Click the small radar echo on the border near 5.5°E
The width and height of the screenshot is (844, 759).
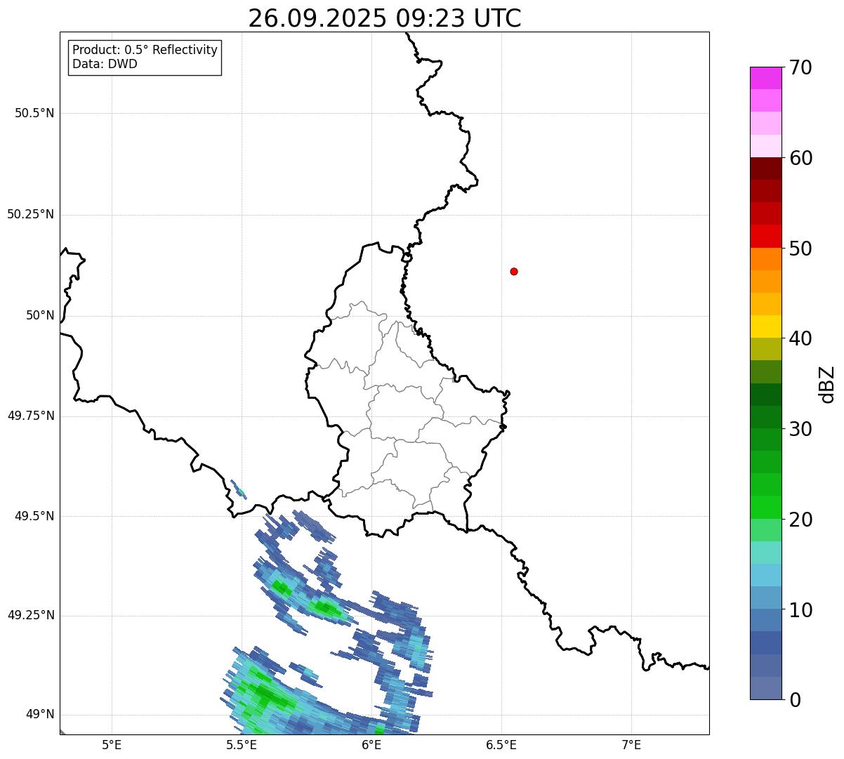pos(239,489)
